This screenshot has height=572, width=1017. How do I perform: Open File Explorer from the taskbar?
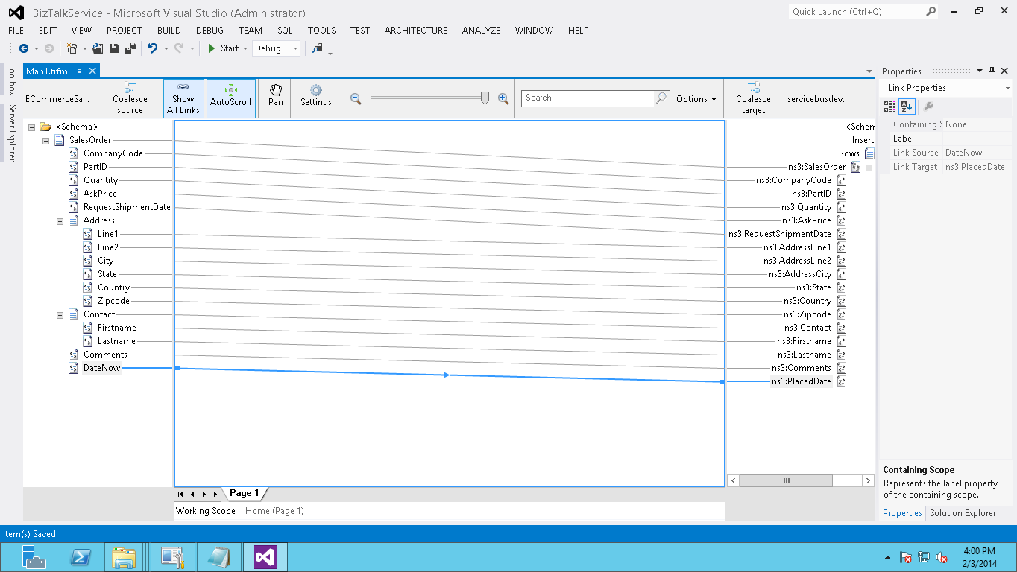click(124, 557)
